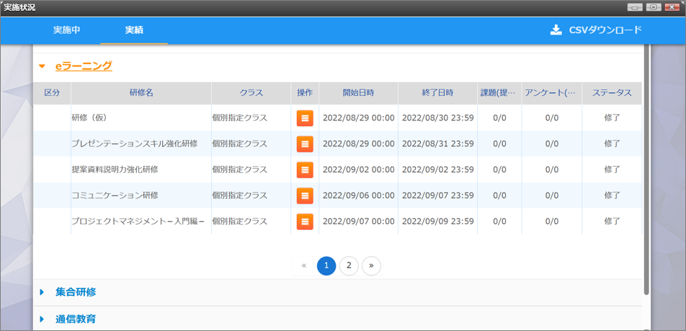Select page 1 in pagination
The height and width of the screenshot is (331, 686).
click(326, 265)
